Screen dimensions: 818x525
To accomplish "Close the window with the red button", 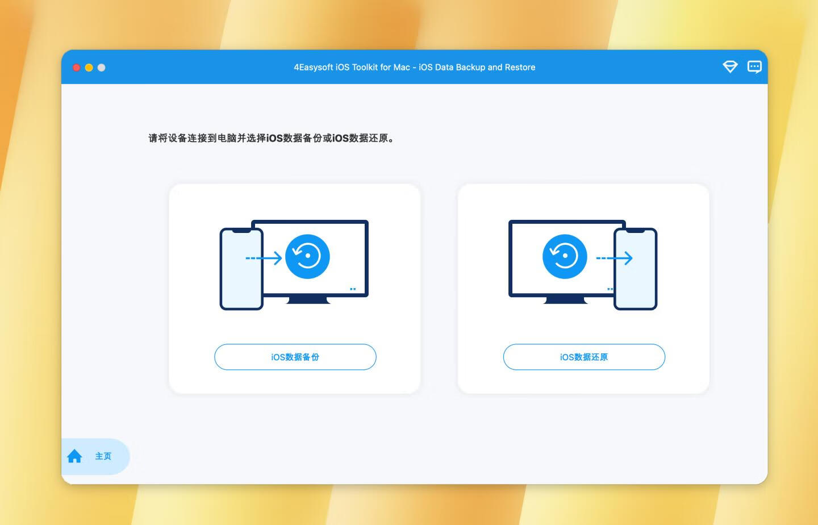I will 76,68.
